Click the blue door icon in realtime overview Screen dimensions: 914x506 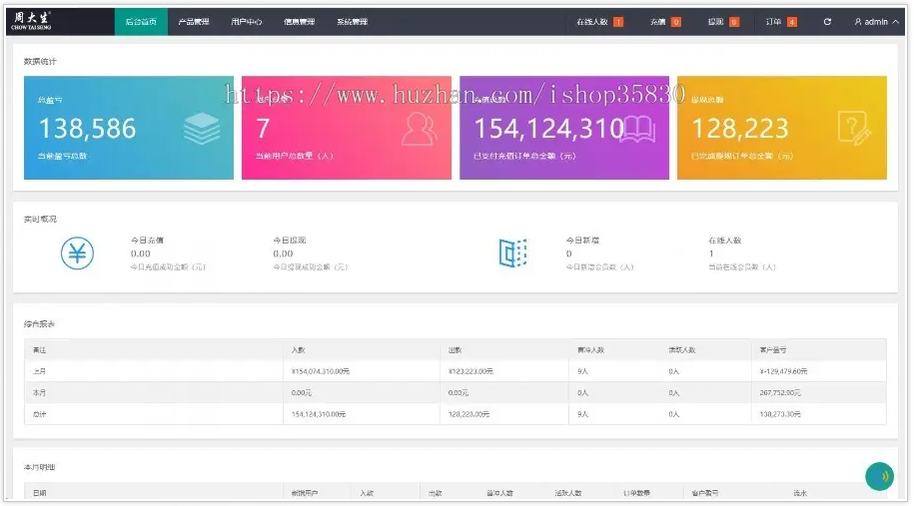click(x=512, y=253)
